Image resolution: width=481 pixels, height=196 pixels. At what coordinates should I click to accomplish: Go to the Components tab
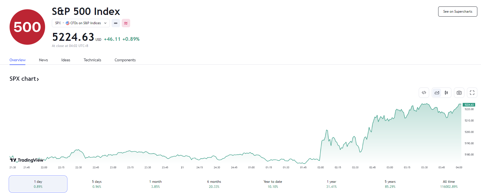tap(125, 60)
